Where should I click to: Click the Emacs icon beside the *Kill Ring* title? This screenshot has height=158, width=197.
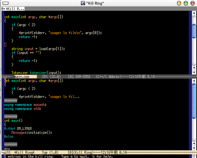[x=83, y=3]
